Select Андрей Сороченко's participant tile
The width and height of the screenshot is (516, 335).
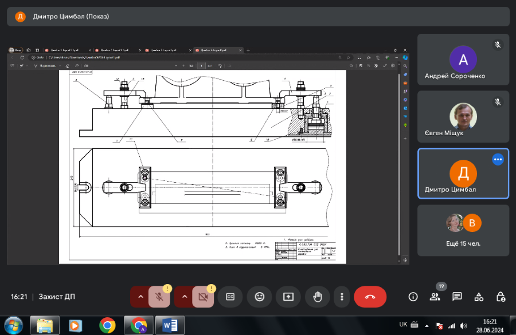coord(463,60)
